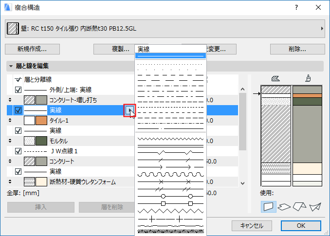
Task: Click the コンクリート hatch fill icon
Action: coord(29,162)
